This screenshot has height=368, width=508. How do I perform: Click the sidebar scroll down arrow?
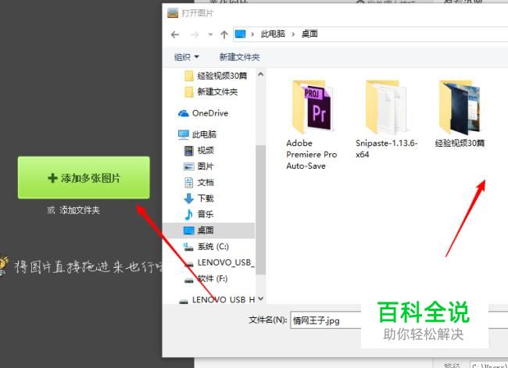tap(260, 299)
